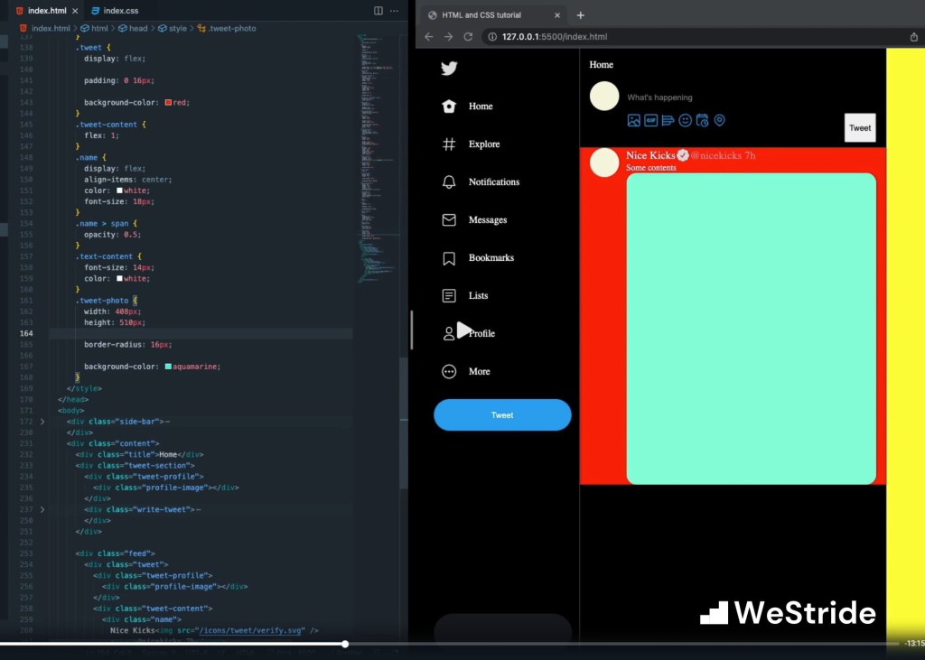The height and width of the screenshot is (660, 925).
Task: Click the Lists icon in sidebar
Action: tap(449, 296)
